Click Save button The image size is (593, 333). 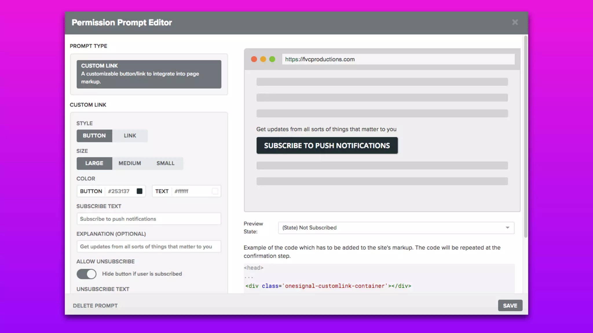click(510, 306)
